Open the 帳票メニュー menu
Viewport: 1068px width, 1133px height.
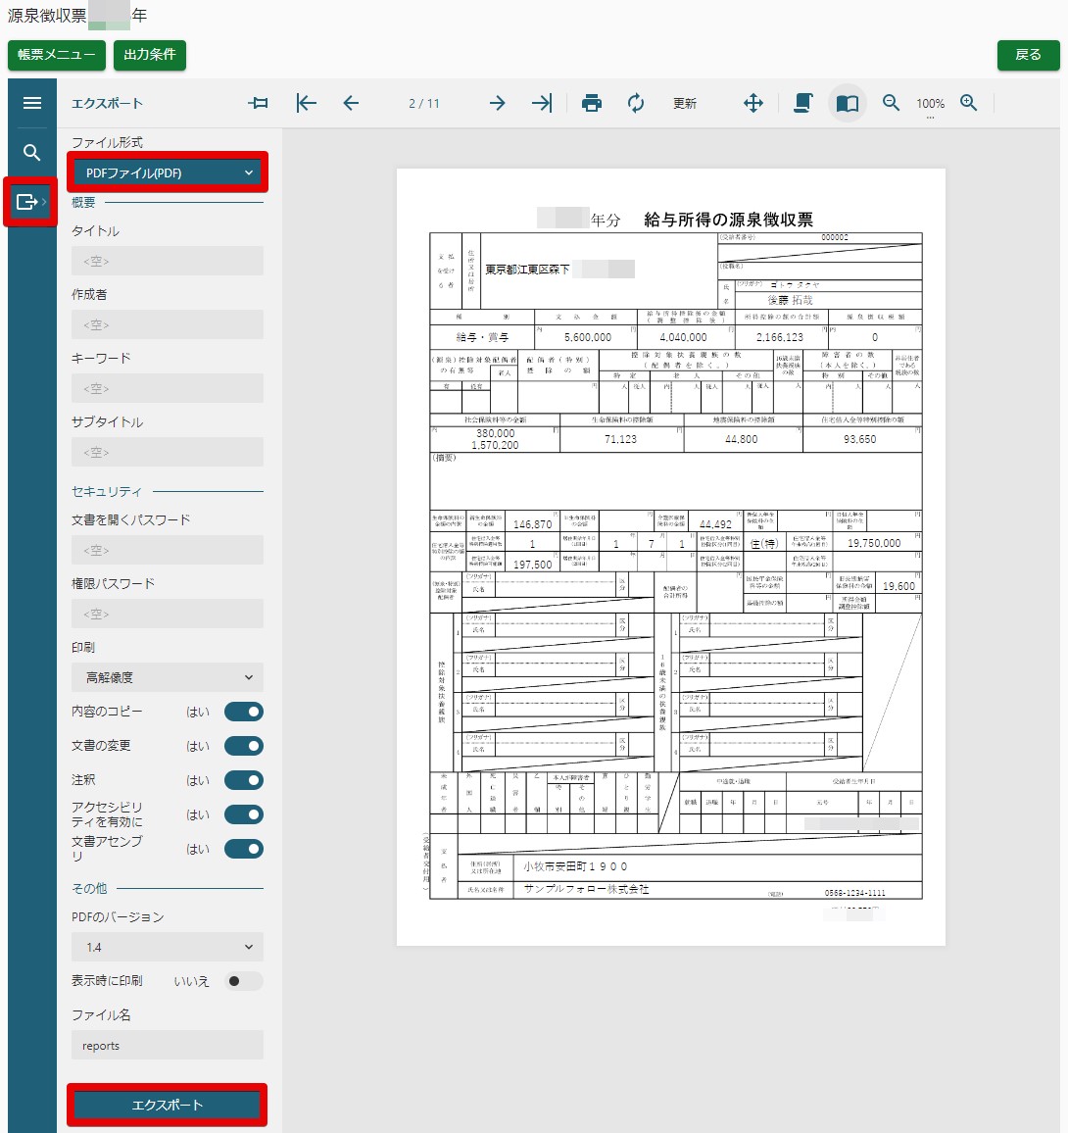[57, 55]
